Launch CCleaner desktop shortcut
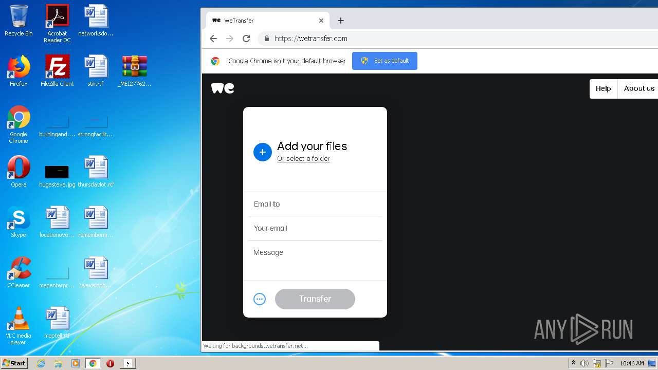The height and width of the screenshot is (370, 658). (x=19, y=272)
